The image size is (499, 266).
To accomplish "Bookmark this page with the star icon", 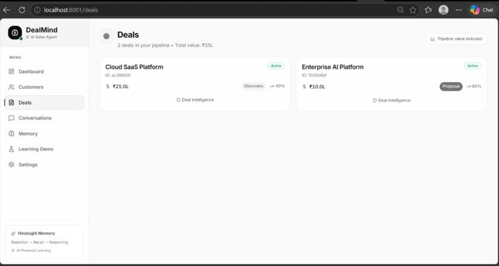I will [x=413, y=10].
